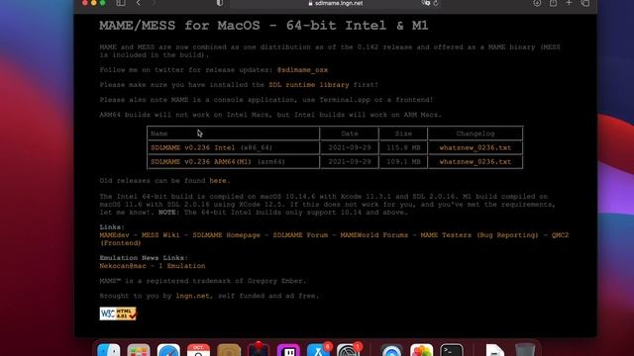The width and height of the screenshot is (634, 356).
Task: Click the W3C HTML 4.01 badge
Action: click(118, 313)
